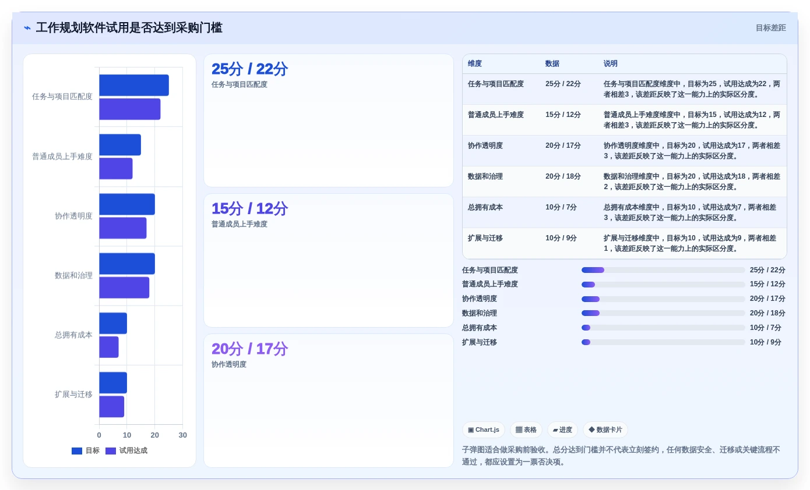
Task: Click the 试用达成 bar for 总拥有成本
Action: point(109,347)
